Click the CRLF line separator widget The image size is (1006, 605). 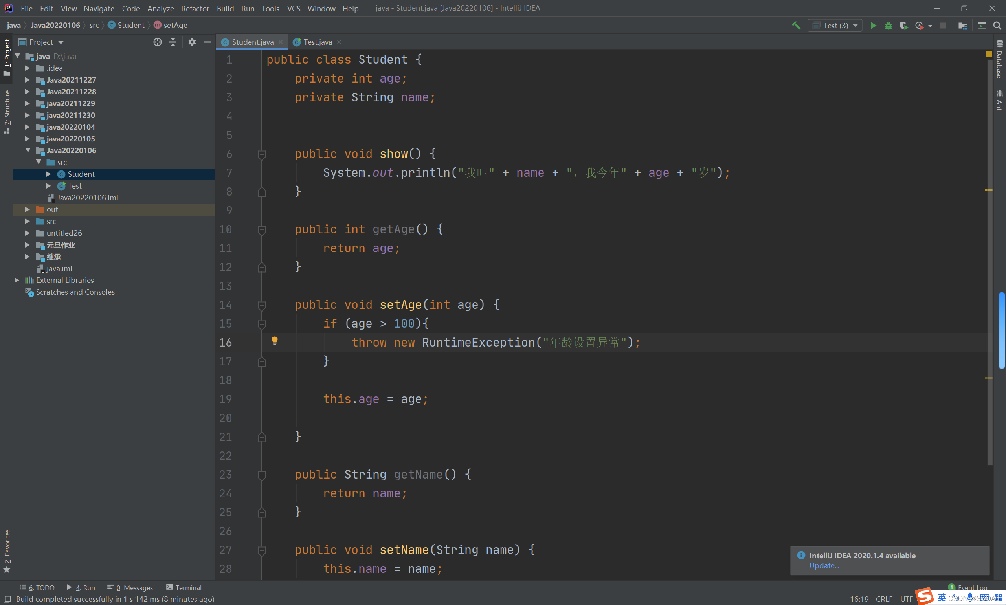click(884, 599)
